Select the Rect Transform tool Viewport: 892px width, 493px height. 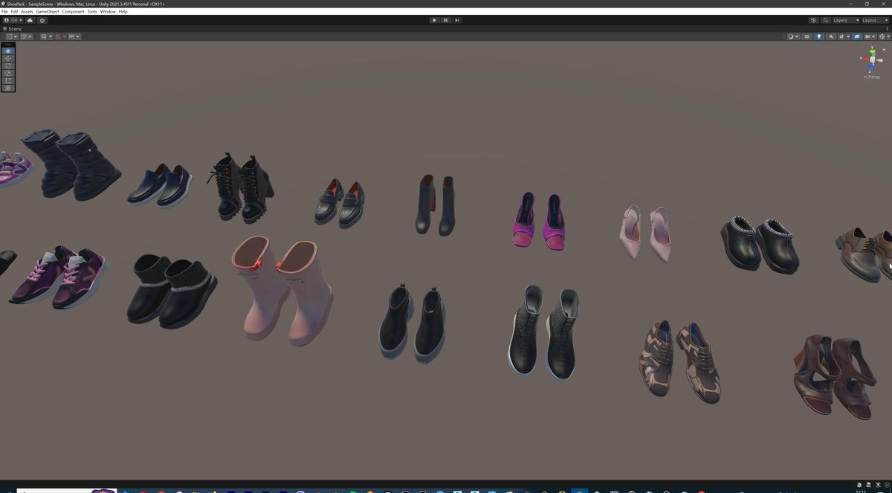coord(7,80)
